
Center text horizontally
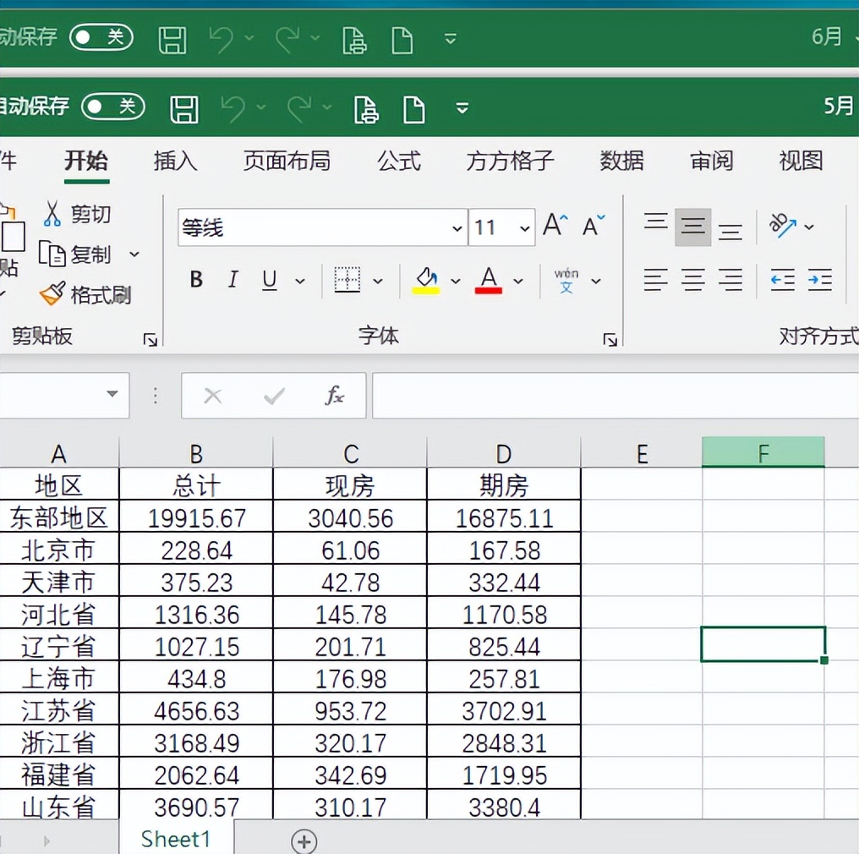pyautogui.click(x=693, y=280)
